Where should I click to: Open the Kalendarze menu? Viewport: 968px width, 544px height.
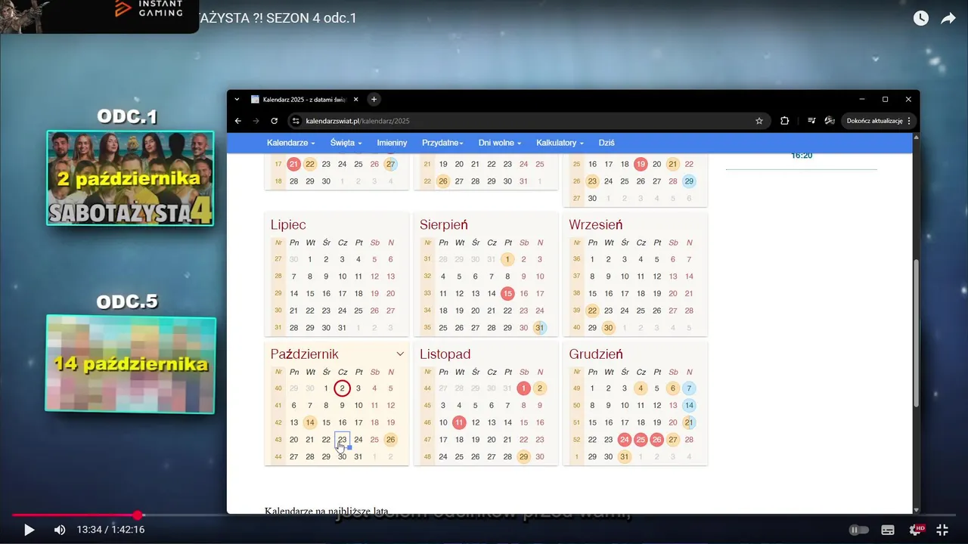290,143
